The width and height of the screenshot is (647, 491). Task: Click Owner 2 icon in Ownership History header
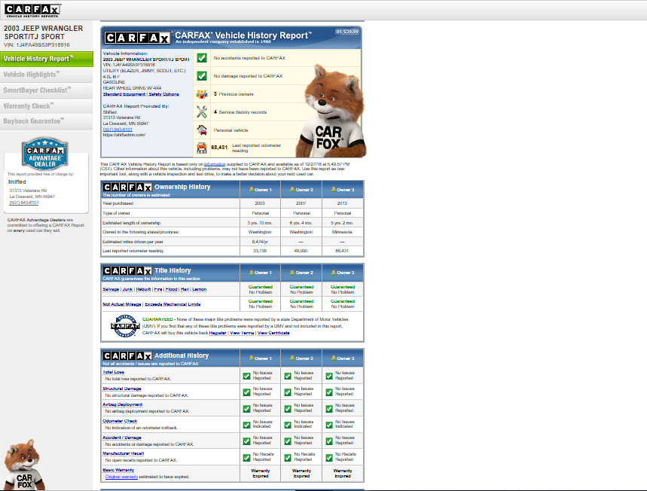(x=292, y=189)
